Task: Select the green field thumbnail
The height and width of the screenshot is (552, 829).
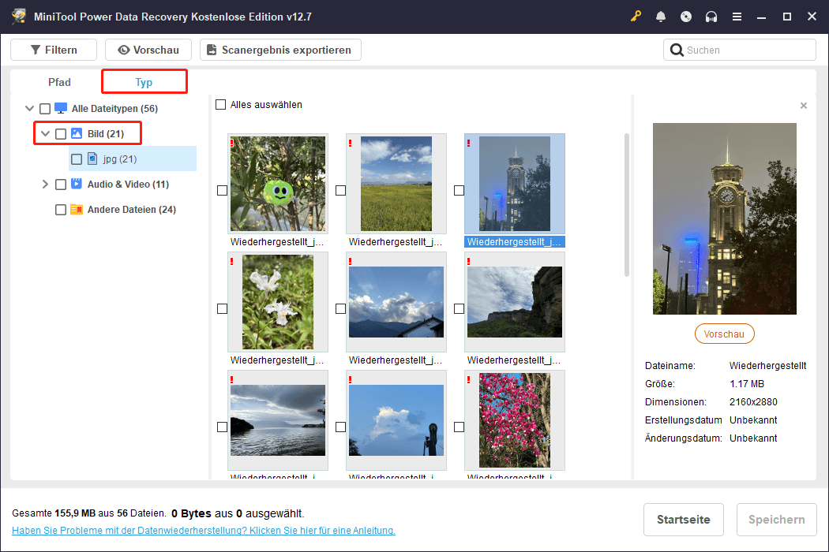Action: click(x=396, y=184)
